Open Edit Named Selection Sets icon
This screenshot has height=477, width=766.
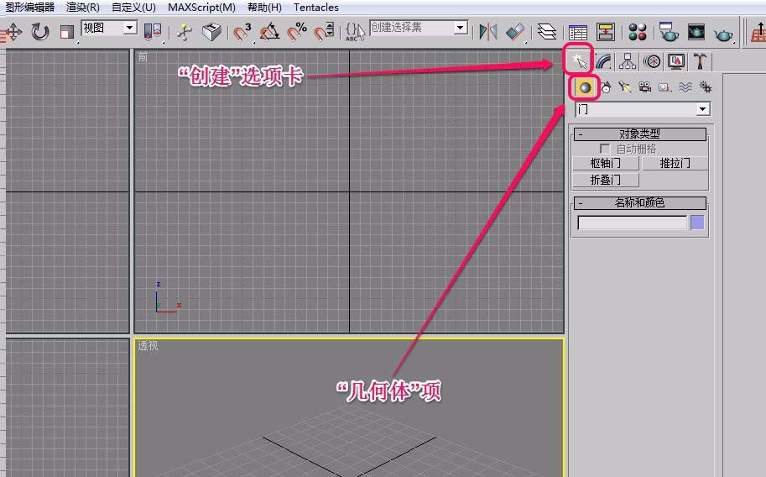(x=355, y=32)
